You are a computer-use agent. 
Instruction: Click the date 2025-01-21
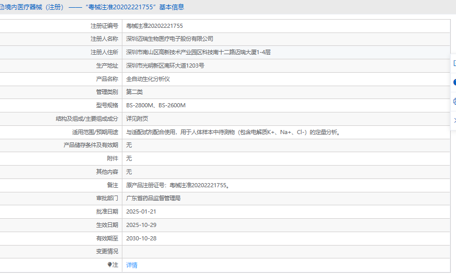point(141,211)
